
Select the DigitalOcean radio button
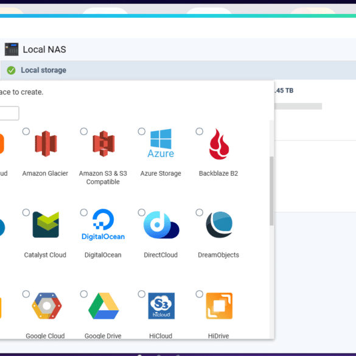click(x=84, y=212)
